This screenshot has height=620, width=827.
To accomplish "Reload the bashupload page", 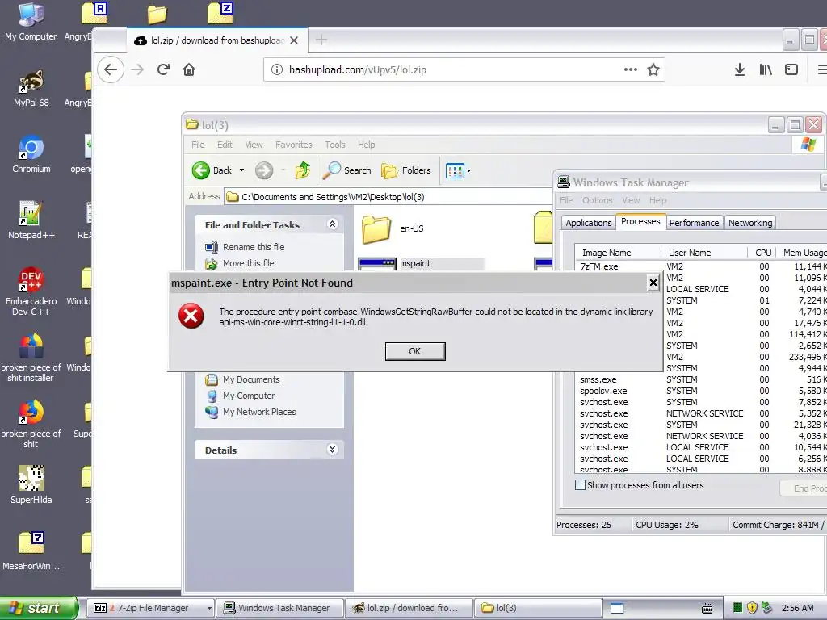I will [x=163, y=69].
